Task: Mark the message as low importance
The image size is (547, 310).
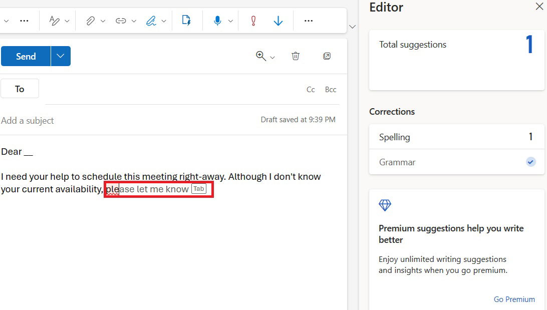Action: (279, 21)
